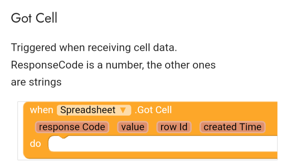This screenshot has width=293, height=164.
Task: Click the 'when' label on the block
Action: coord(42,110)
